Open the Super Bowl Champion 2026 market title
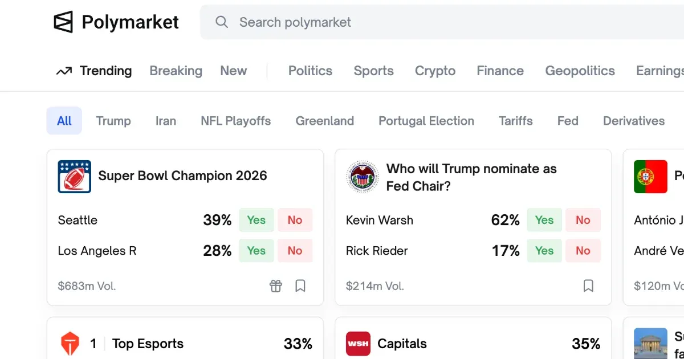684x359 pixels. pos(182,176)
